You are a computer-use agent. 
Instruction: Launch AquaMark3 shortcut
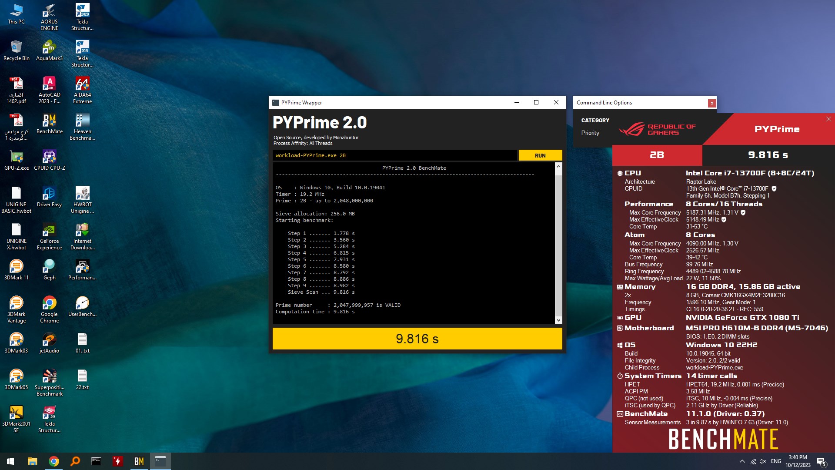[x=49, y=50]
